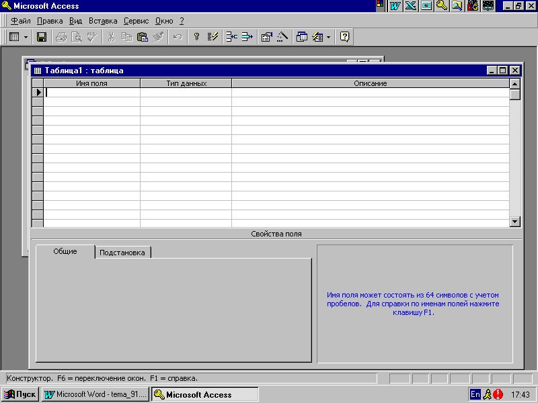Open the Сервис menu
538x403 pixels.
[x=137, y=21]
